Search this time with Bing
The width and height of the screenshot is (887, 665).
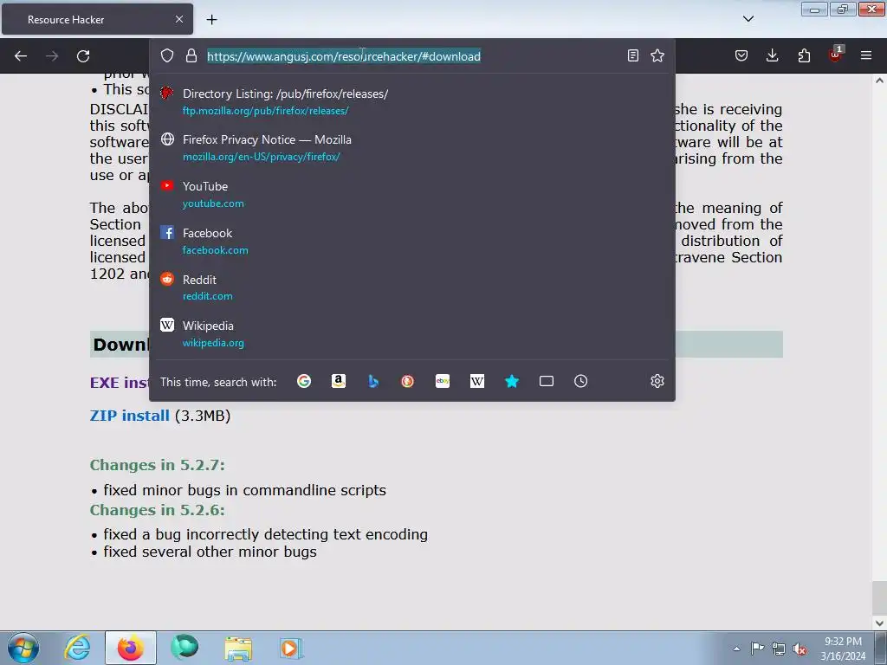(372, 381)
